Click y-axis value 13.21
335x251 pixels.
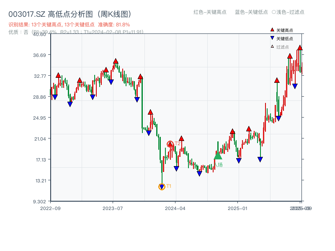pyautogui.click(x=41, y=181)
